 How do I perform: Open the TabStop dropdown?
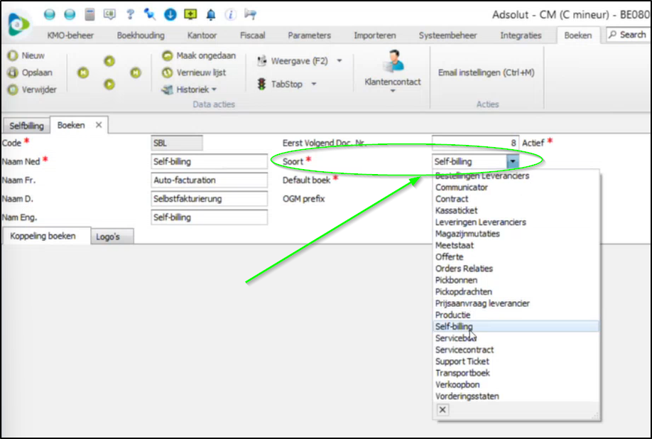tap(313, 85)
